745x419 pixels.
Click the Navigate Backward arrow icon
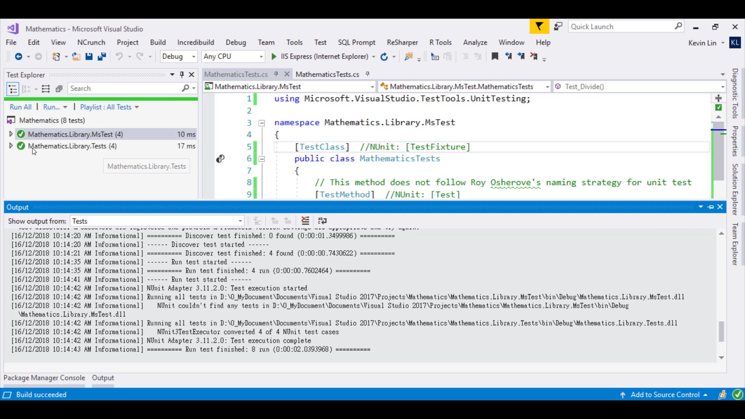tap(18, 57)
